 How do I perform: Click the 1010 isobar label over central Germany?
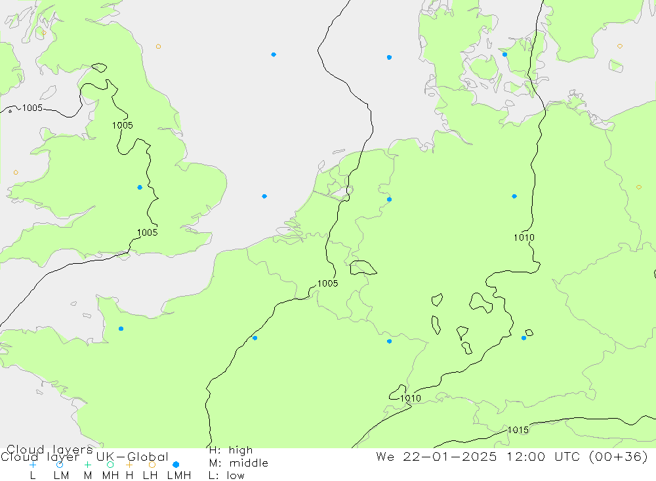click(523, 238)
